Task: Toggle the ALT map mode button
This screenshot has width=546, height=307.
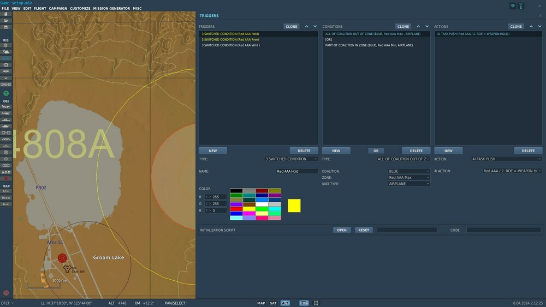Action: [x=285, y=303]
